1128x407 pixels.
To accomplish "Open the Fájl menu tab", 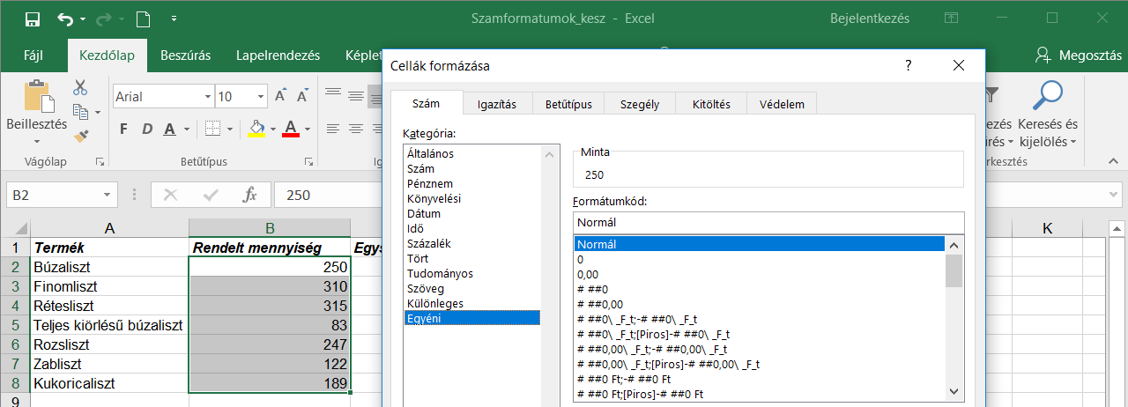I will tap(33, 55).
